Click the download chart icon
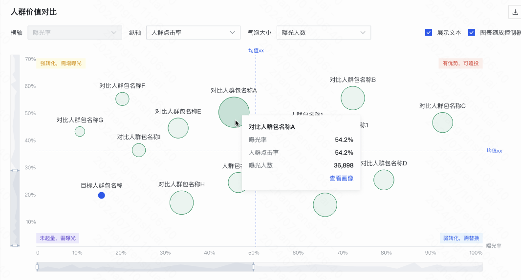The height and width of the screenshot is (280, 521). tap(515, 12)
